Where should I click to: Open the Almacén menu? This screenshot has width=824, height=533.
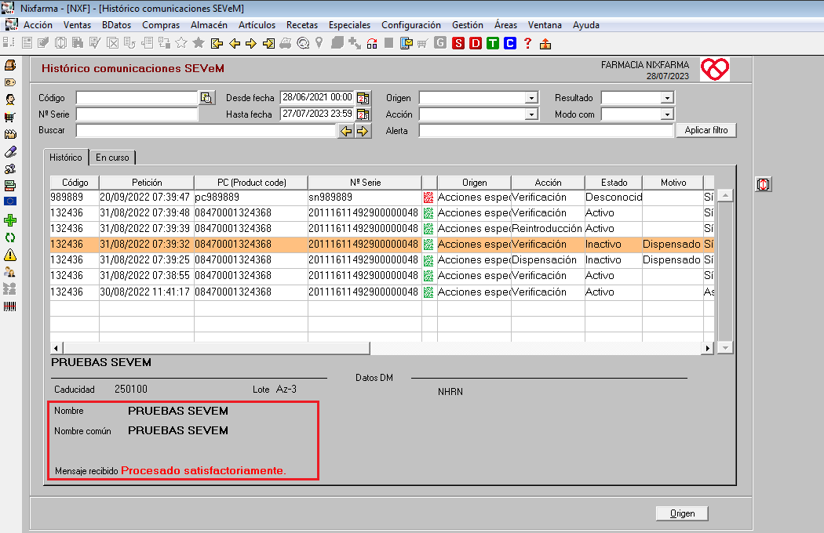210,24
